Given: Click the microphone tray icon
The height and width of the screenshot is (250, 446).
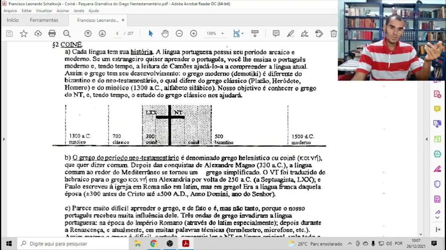Looking at the screenshot, I should 373,244.
